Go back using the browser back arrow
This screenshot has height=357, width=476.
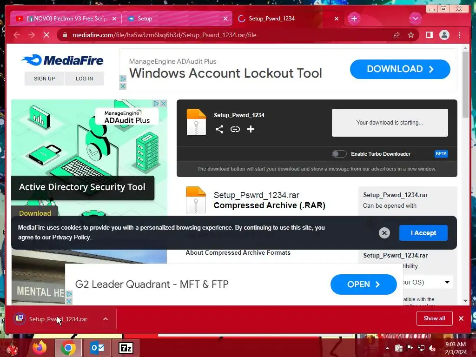point(17,35)
